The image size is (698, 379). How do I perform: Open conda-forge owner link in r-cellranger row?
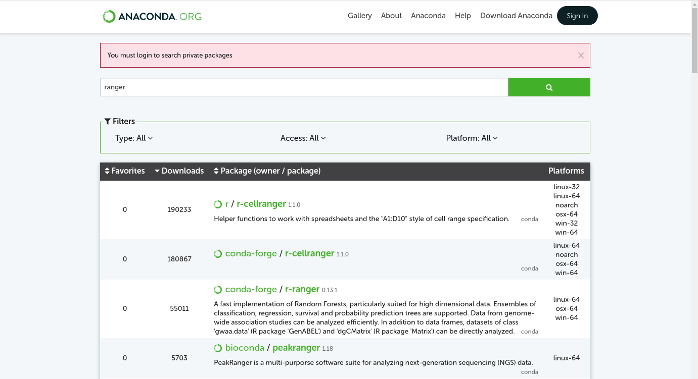[x=251, y=253]
